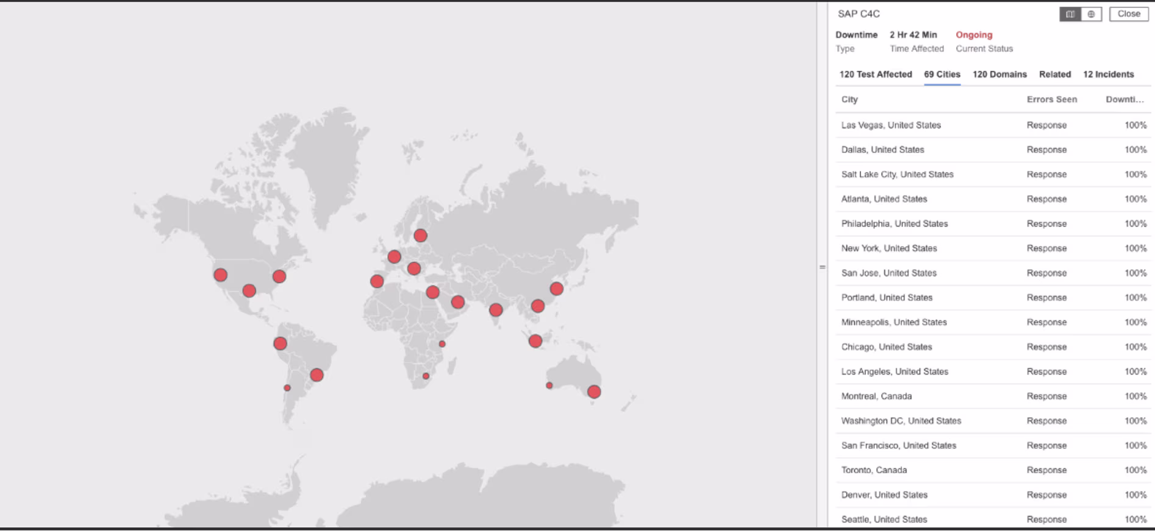Viewport: 1155px width, 531px height.
Task: Click the red Ongoing status text
Action: point(974,35)
